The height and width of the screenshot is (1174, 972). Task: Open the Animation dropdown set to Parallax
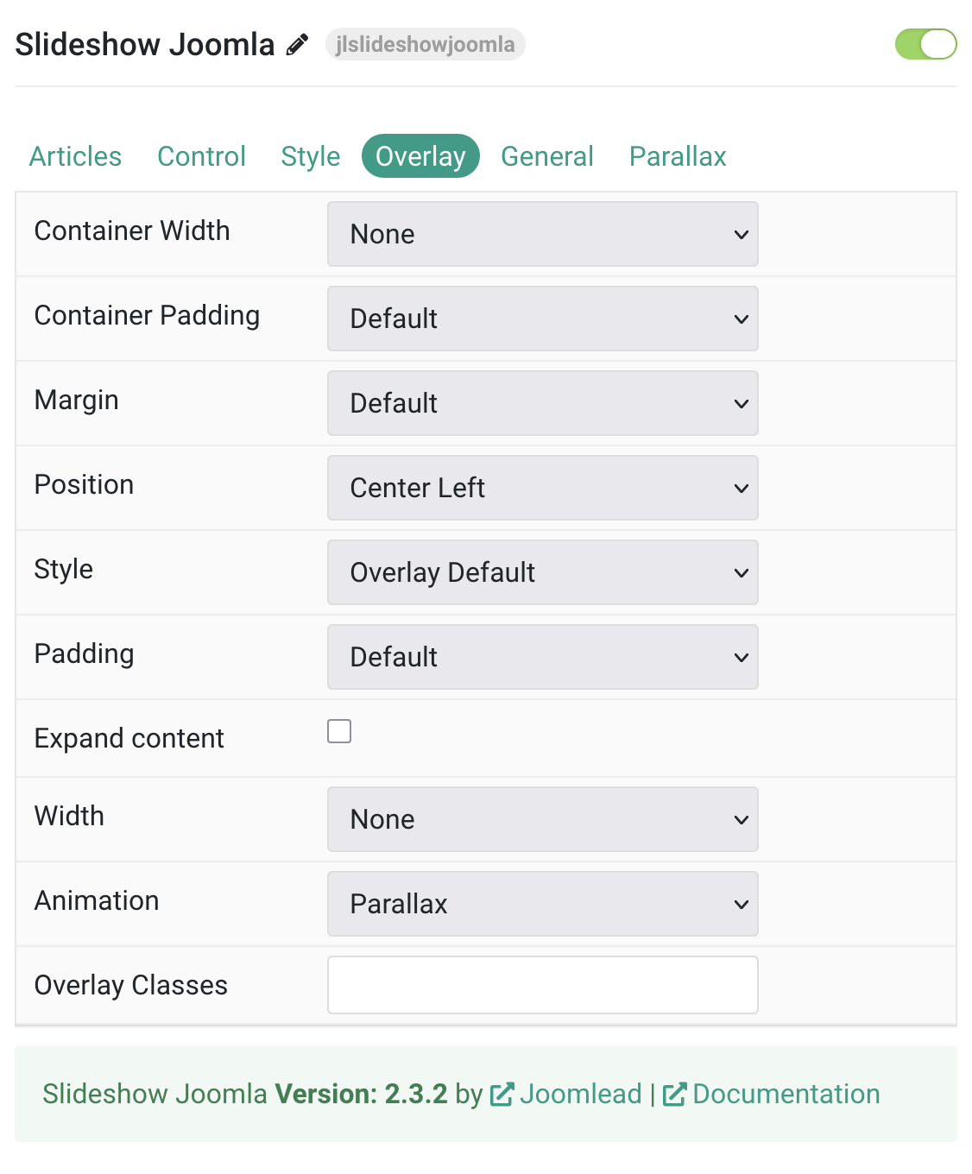(x=542, y=904)
